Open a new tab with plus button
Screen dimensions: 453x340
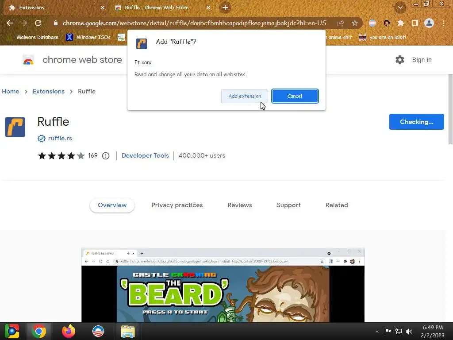tap(225, 8)
